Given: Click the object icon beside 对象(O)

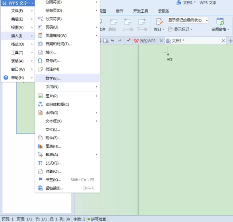Looking at the screenshot, I should pos(40,171).
